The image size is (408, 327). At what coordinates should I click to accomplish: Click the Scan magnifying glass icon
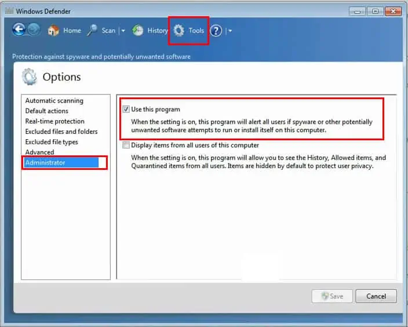(92, 31)
